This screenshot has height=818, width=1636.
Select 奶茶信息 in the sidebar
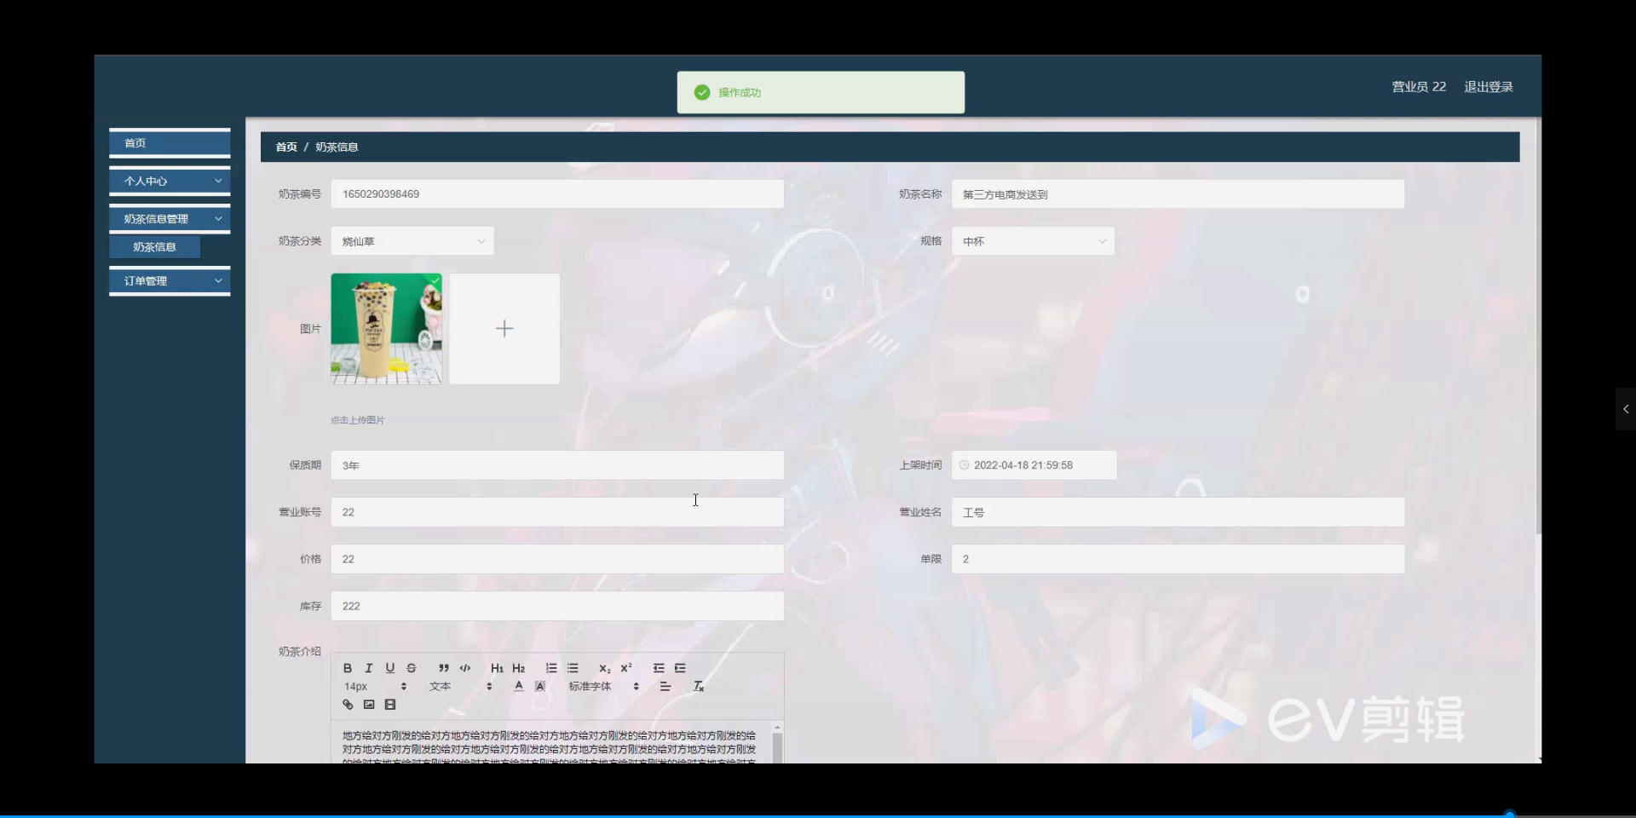tap(154, 246)
